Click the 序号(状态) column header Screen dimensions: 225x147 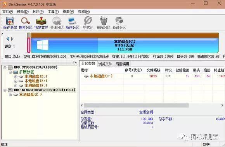click(x=133, y=70)
